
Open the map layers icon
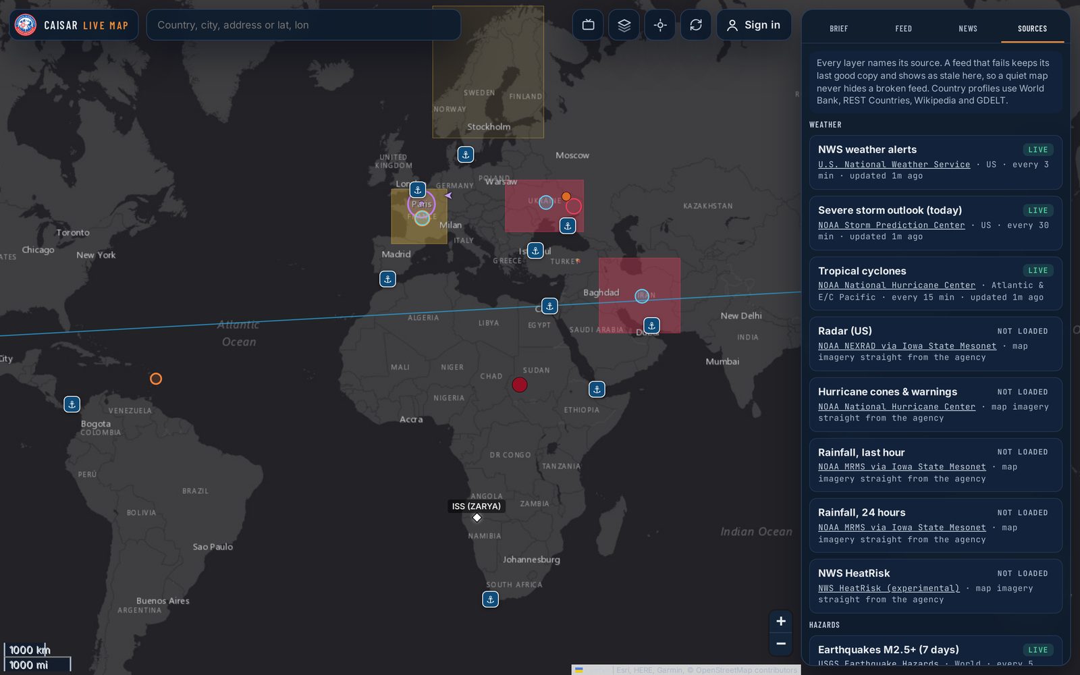pos(624,25)
